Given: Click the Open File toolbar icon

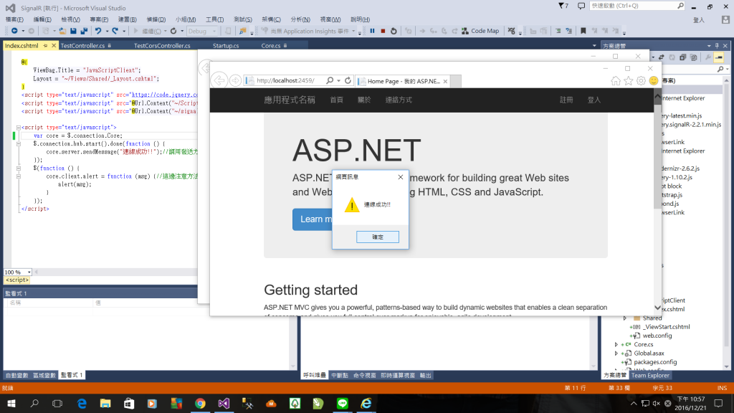Looking at the screenshot, I should (62, 31).
